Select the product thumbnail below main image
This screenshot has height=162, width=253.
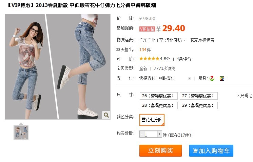click(x=21, y=133)
